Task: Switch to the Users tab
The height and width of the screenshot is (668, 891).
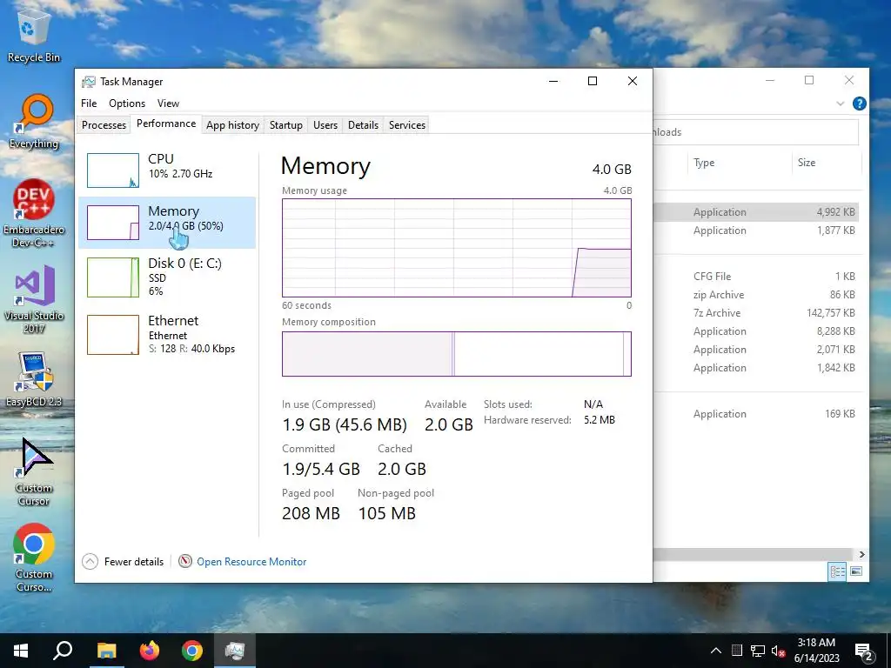Action: coord(325,125)
